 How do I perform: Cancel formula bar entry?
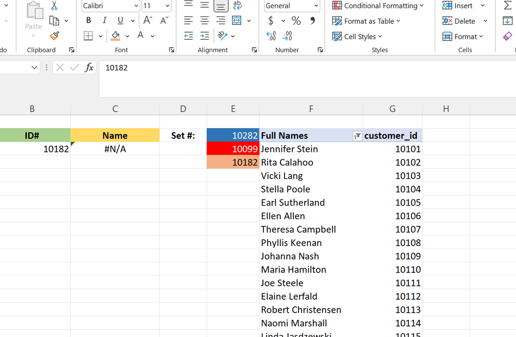[60, 68]
